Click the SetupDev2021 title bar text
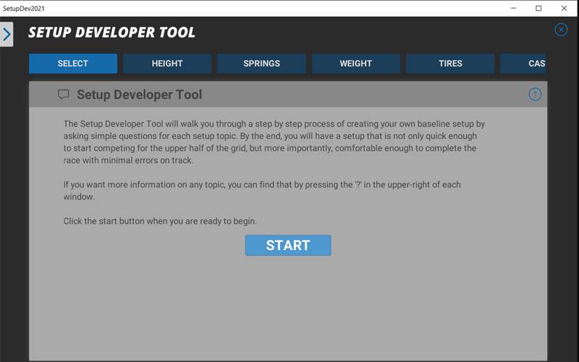Screen dimensions: 579x362 point(24,8)
